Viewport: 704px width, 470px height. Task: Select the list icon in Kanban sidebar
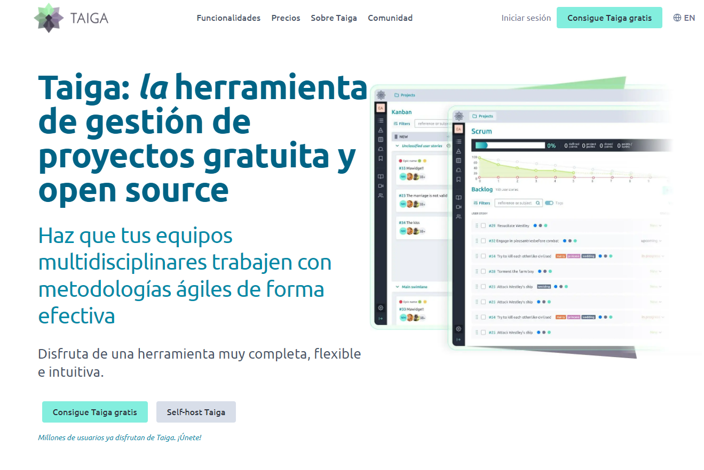point(381,120)
